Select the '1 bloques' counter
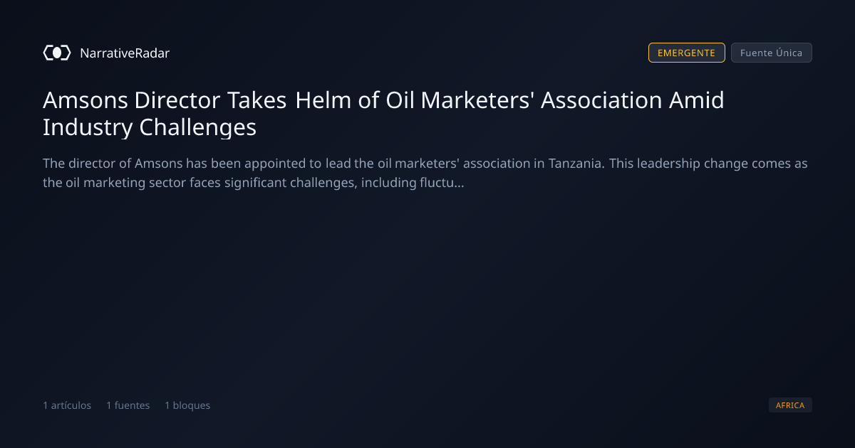The height and width of the screenshot is (448, 855). (x=187, y=405)
